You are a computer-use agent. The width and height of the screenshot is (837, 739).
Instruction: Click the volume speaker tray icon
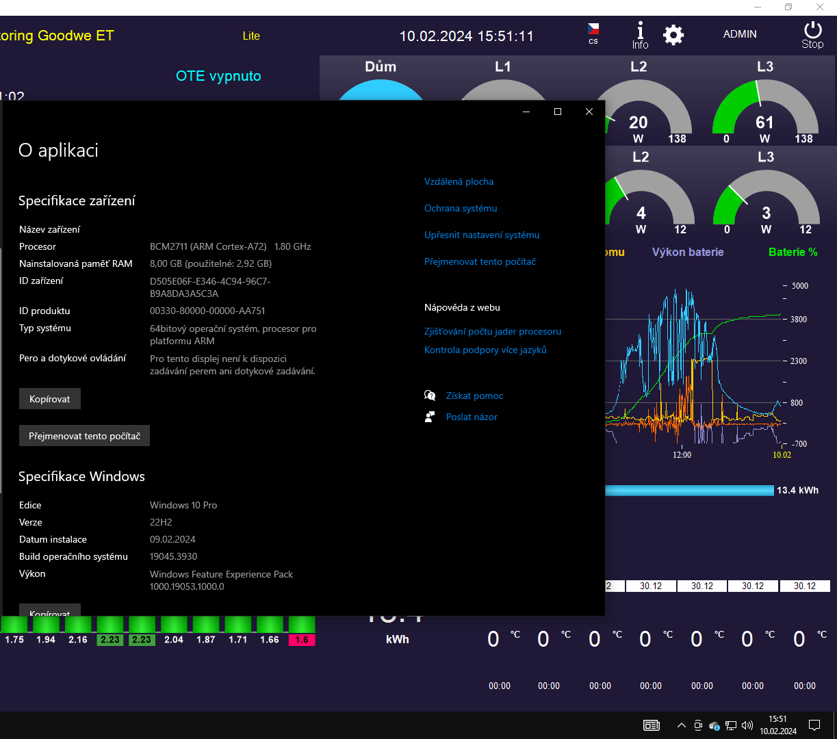747,725
